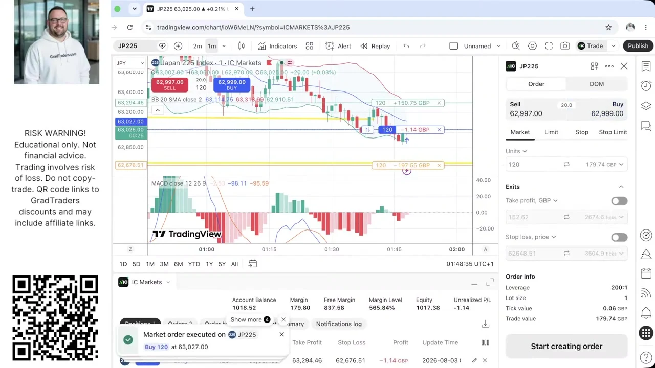Open the Calendar sidebar icon
655x368 pixels.
pos(646,273)
